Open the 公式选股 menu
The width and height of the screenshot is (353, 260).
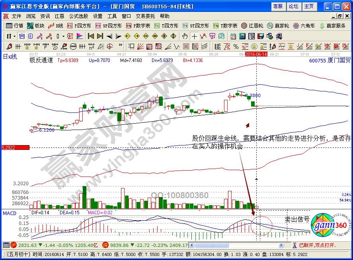click(x=78, y=16)
